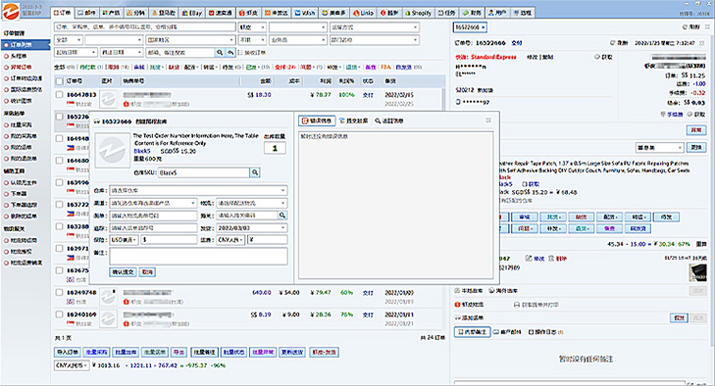Click the outbound quantity field showing 1
This screenshot has height=386, width=715.
[x=275, y=148]
